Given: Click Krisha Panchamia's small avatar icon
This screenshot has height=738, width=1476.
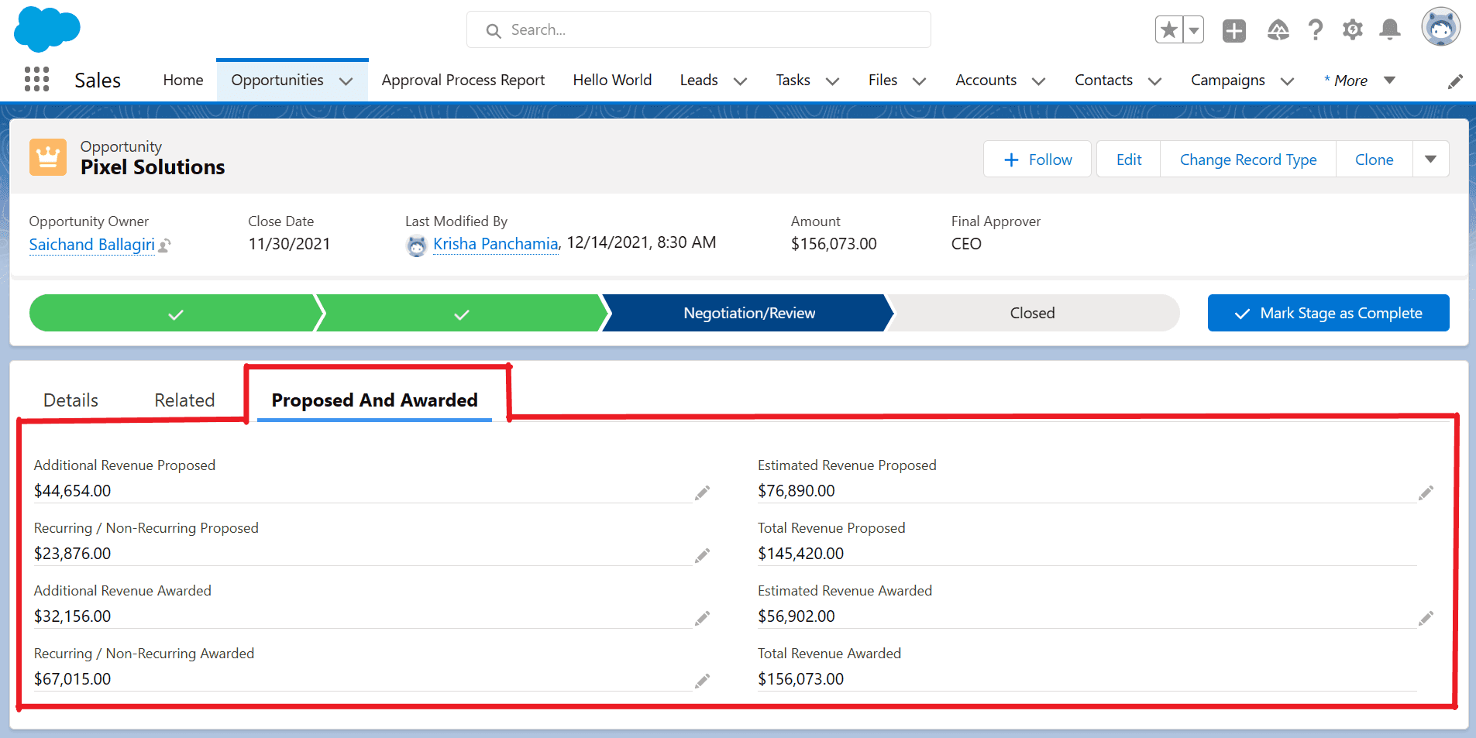Looking at the screenshot, I should pyautogui.click(x=417, y=245).
